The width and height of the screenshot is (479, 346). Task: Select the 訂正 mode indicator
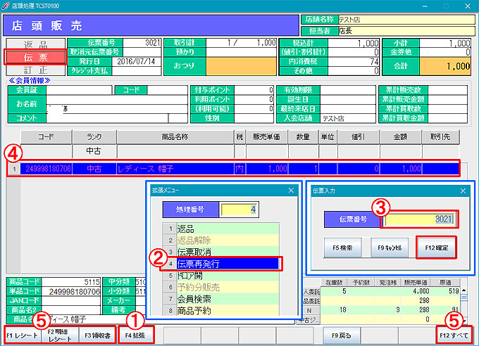35,70
